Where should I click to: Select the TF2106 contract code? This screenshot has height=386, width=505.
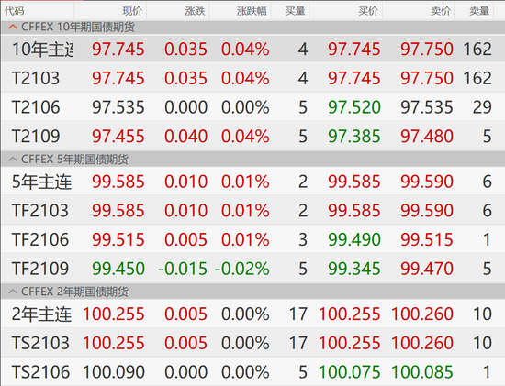(40, 239)
